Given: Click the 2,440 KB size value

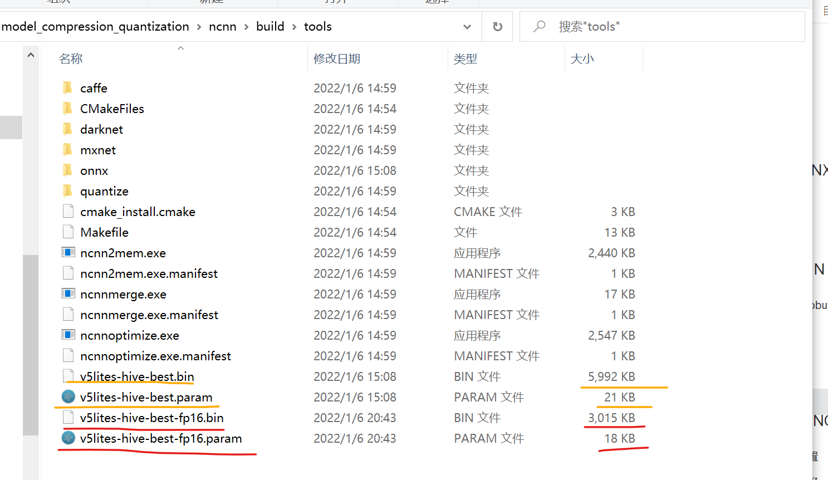Looking at the screenshot, I should [611, 253].
